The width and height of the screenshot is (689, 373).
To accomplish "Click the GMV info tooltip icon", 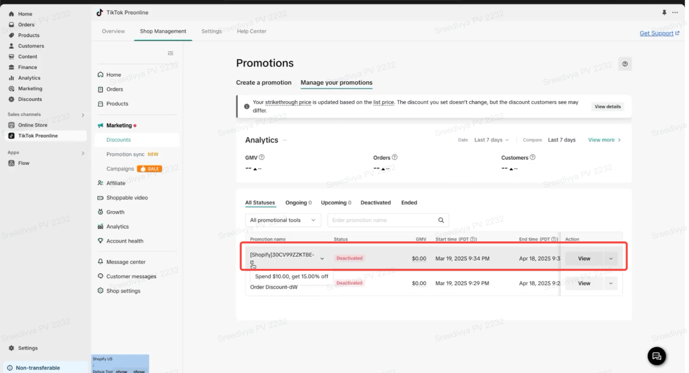I will [261, 157].
